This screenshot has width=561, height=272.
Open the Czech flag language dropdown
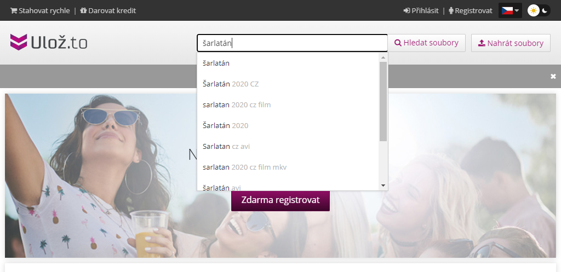510,10
